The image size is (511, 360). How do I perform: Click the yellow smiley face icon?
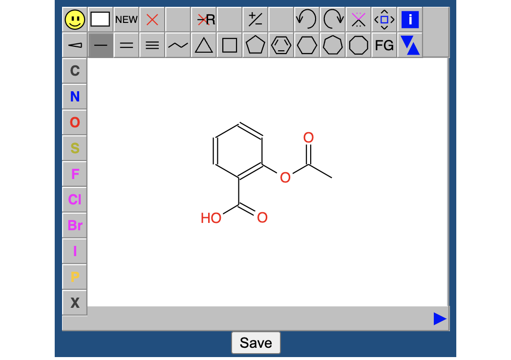(x=75, y=20)
